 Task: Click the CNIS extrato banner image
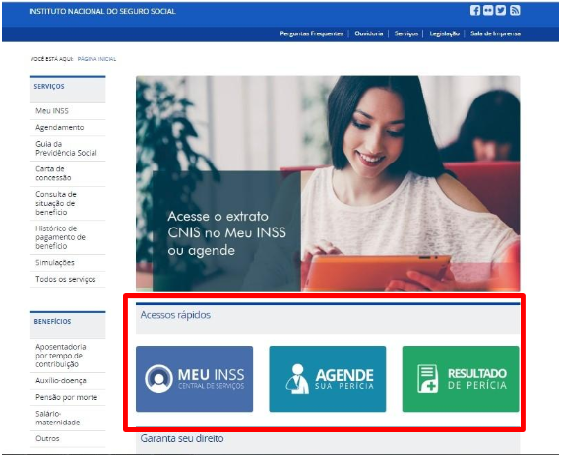coord(328,183)
